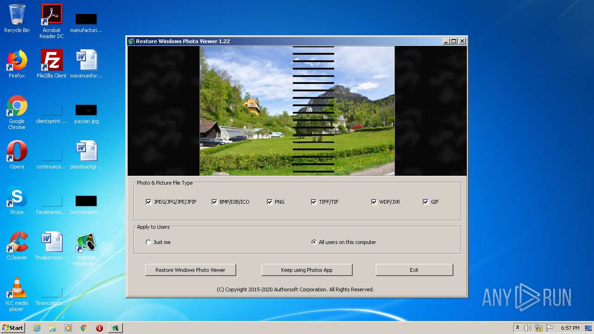Open Internet Explorer in taskbar
The width and height of the screenshot is (594, 334).
click(37, 328)
